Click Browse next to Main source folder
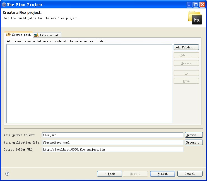 [194, 135]
